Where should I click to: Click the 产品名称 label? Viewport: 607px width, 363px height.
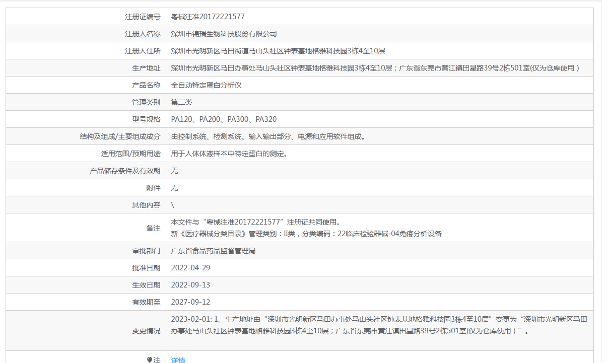coord(146,85)
